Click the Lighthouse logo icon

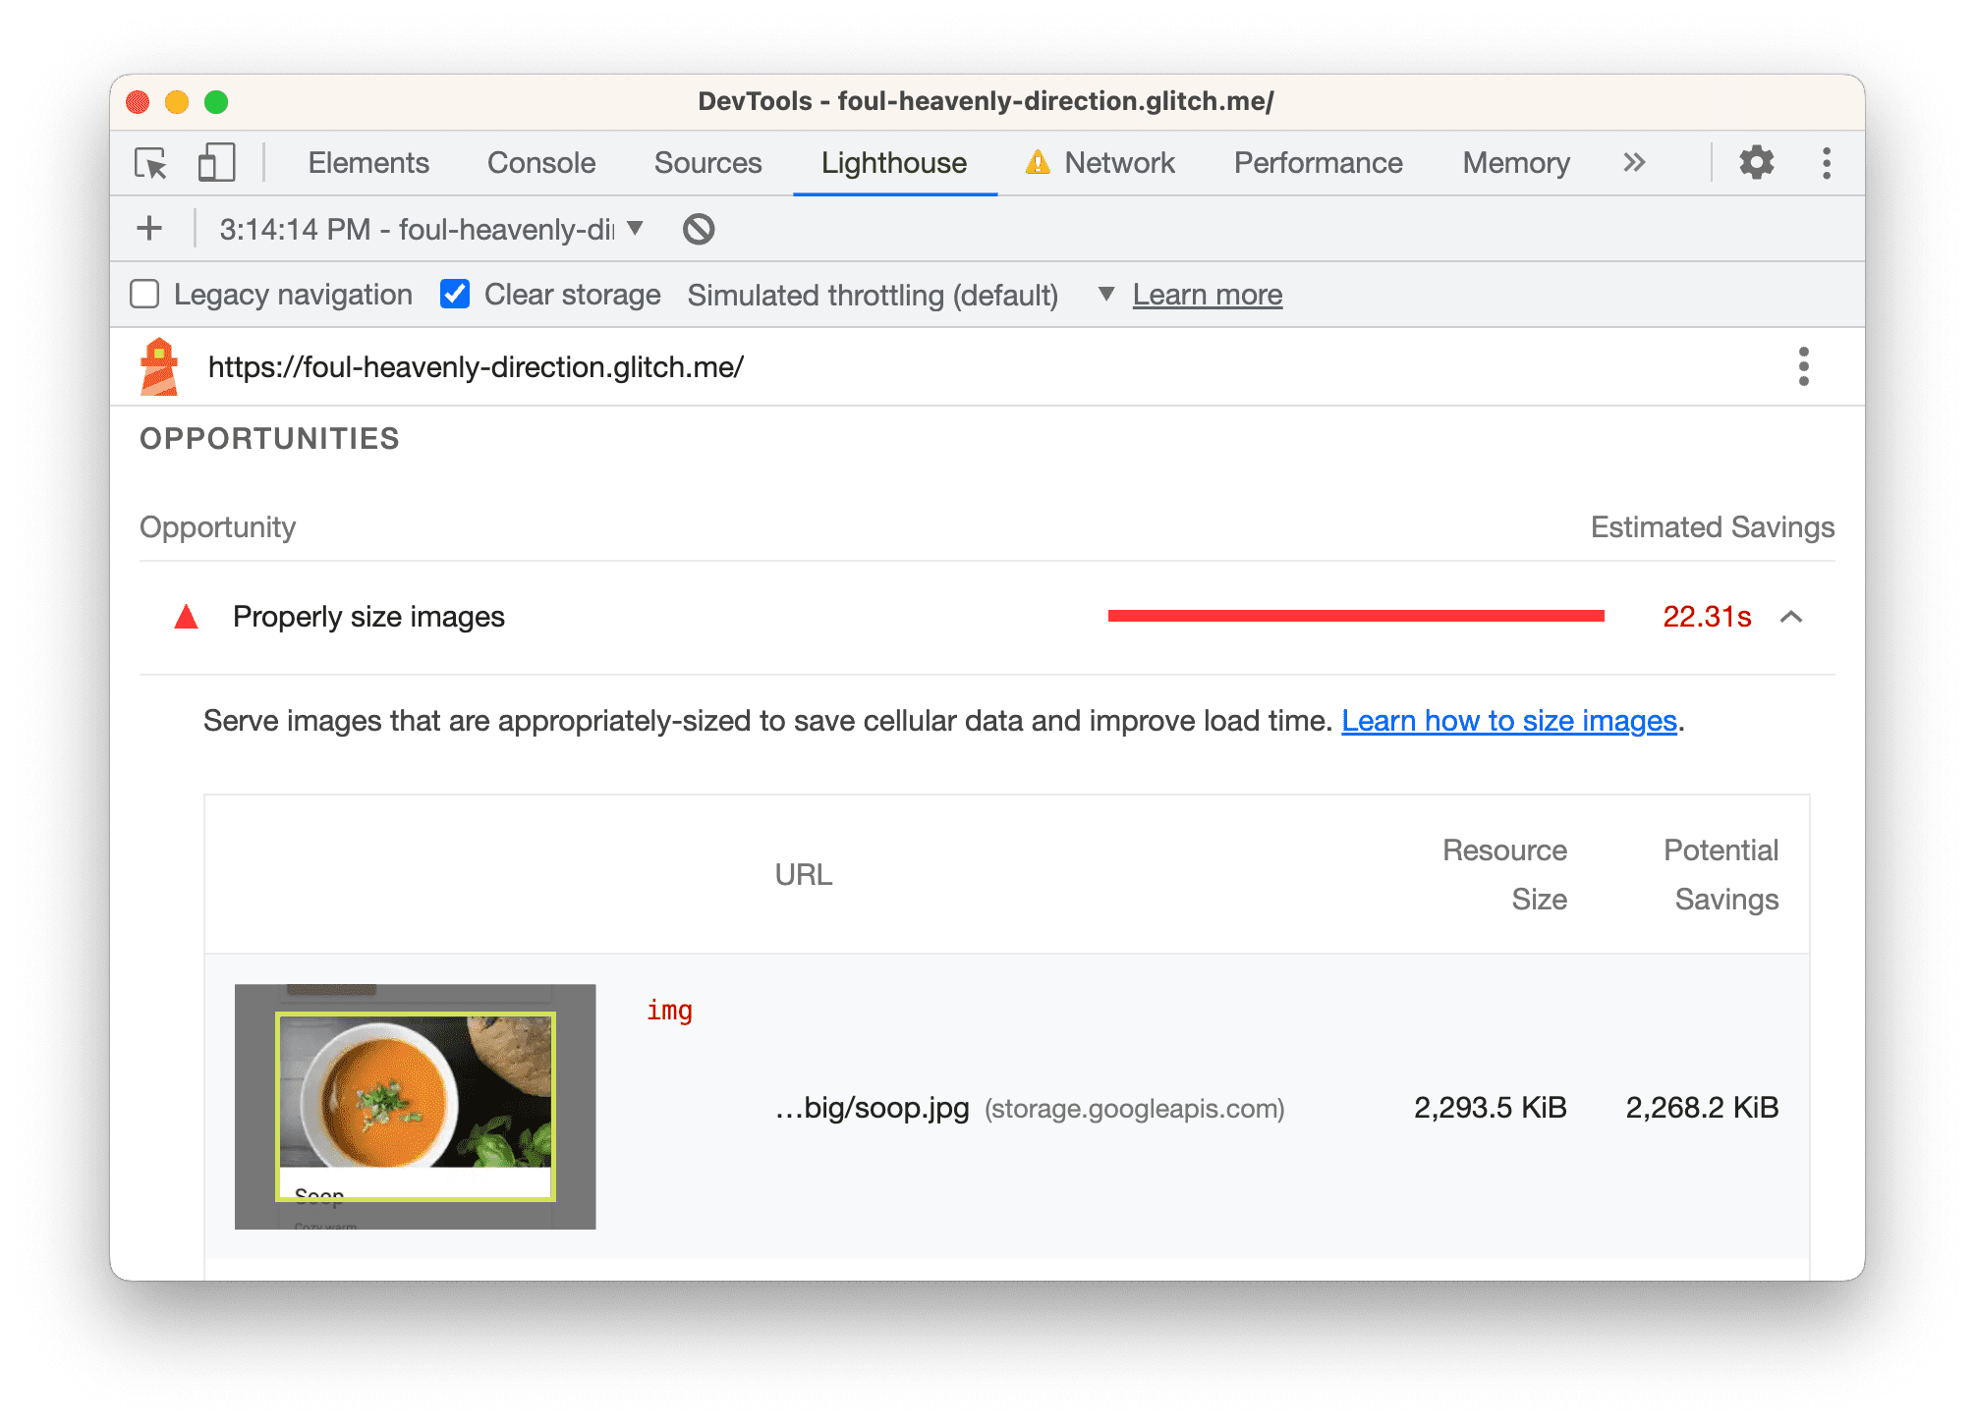(x=164, y=366)
